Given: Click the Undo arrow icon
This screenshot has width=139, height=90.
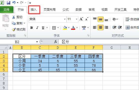Looking at the screenshot, I should 14,2.
